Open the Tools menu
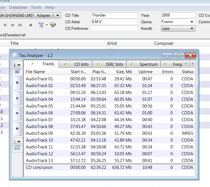 [36, 7]
